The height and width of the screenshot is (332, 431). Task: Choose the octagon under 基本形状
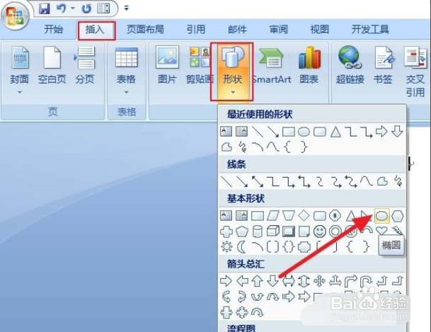point(335,216)
